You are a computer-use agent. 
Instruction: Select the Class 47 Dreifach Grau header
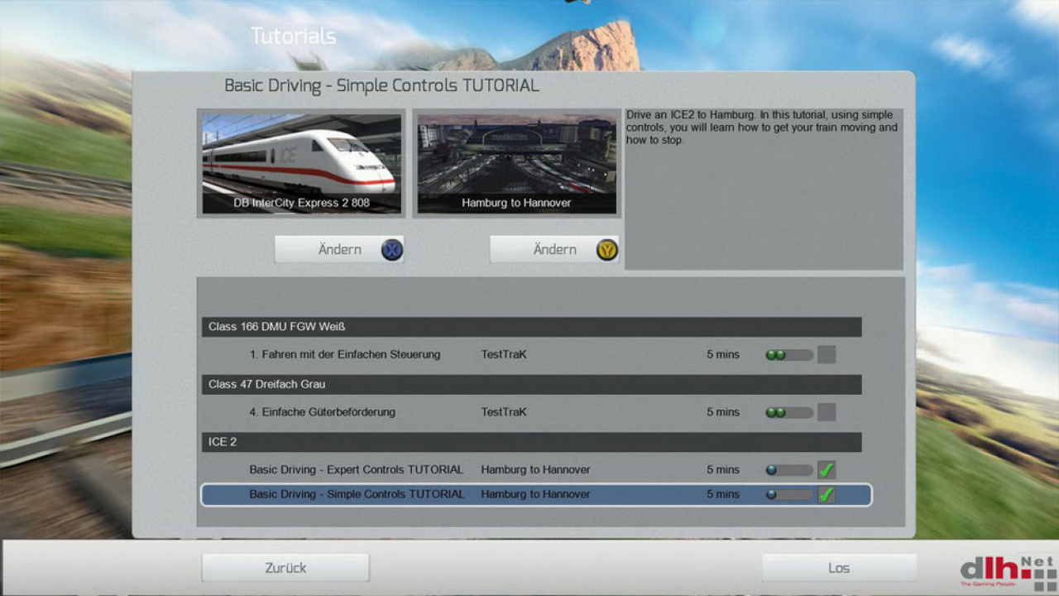pyautogui.click(x=531, y=384)
